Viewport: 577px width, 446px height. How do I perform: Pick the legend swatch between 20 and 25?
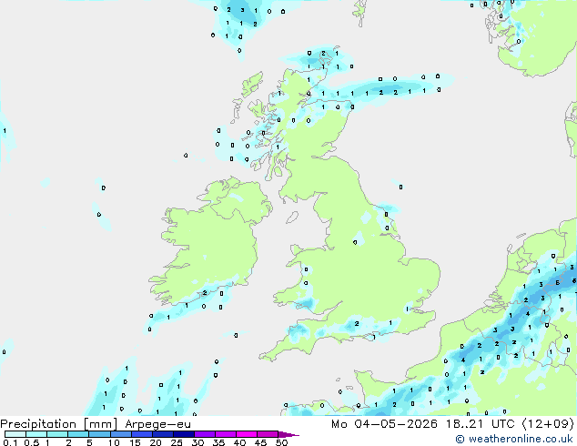click(162, 434)
